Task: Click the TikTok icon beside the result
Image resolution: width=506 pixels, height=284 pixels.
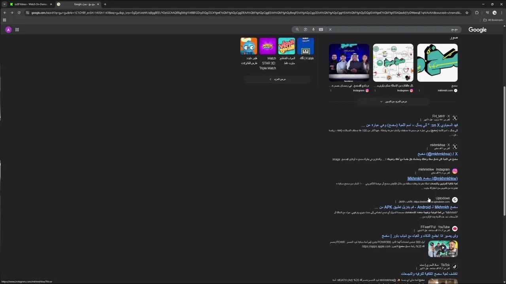Action: pos(455,267)
